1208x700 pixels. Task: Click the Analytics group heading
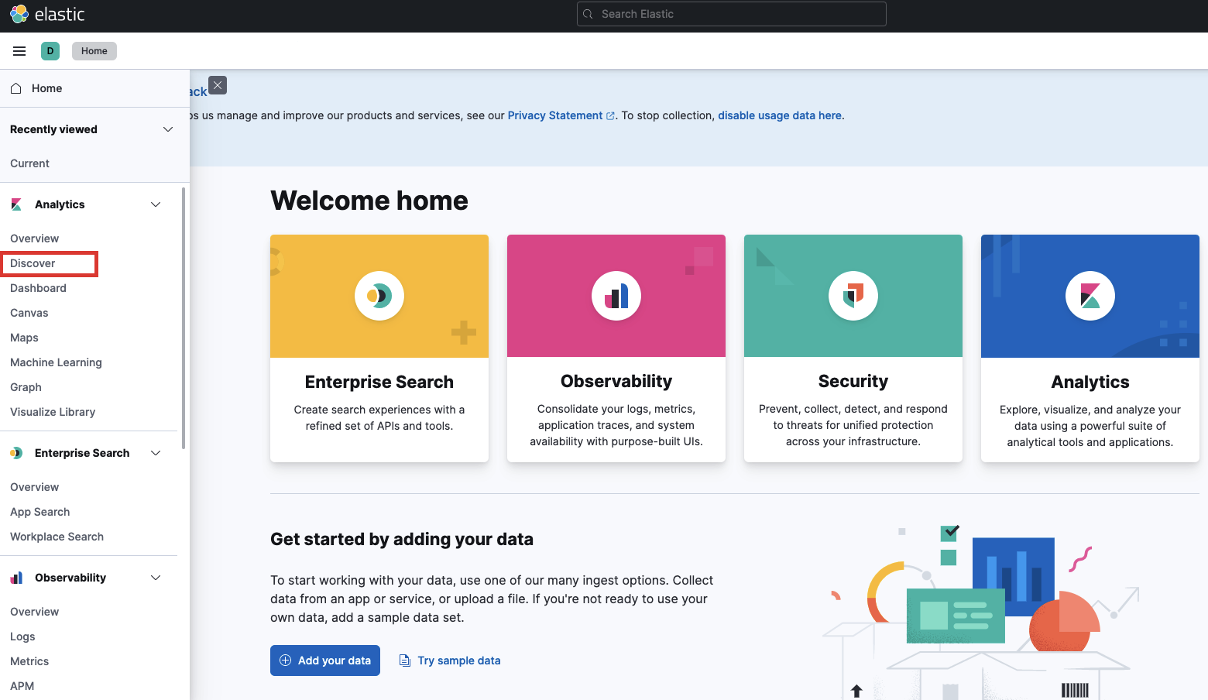(x=60, y=204)
